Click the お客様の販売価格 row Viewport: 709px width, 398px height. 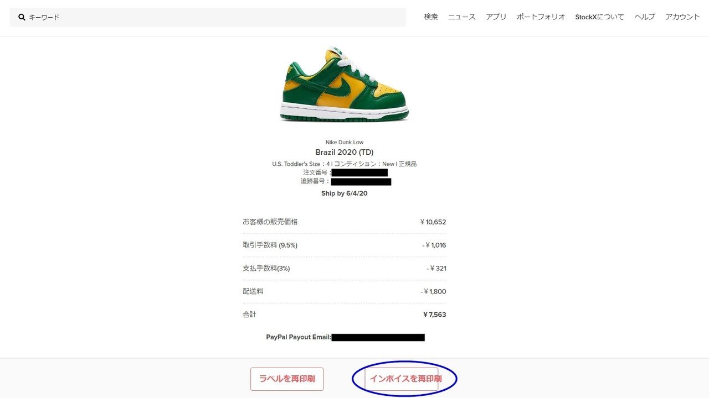click(x=345, y=222)
